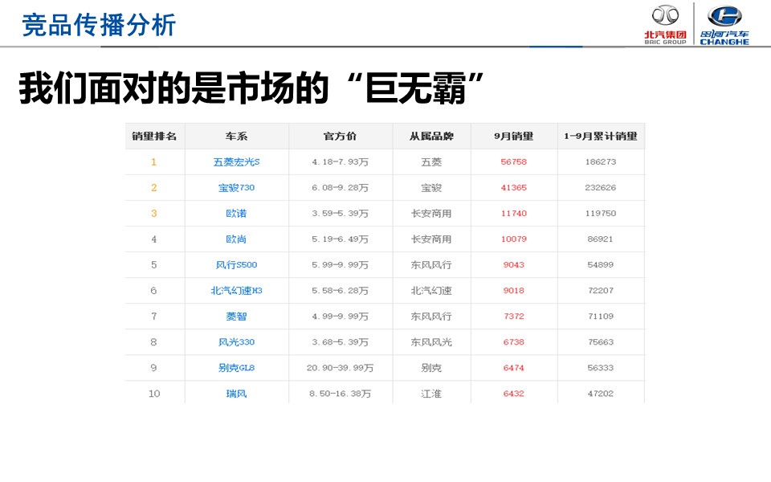Pick the cumulative figure 47202

[x=601, y=394]
